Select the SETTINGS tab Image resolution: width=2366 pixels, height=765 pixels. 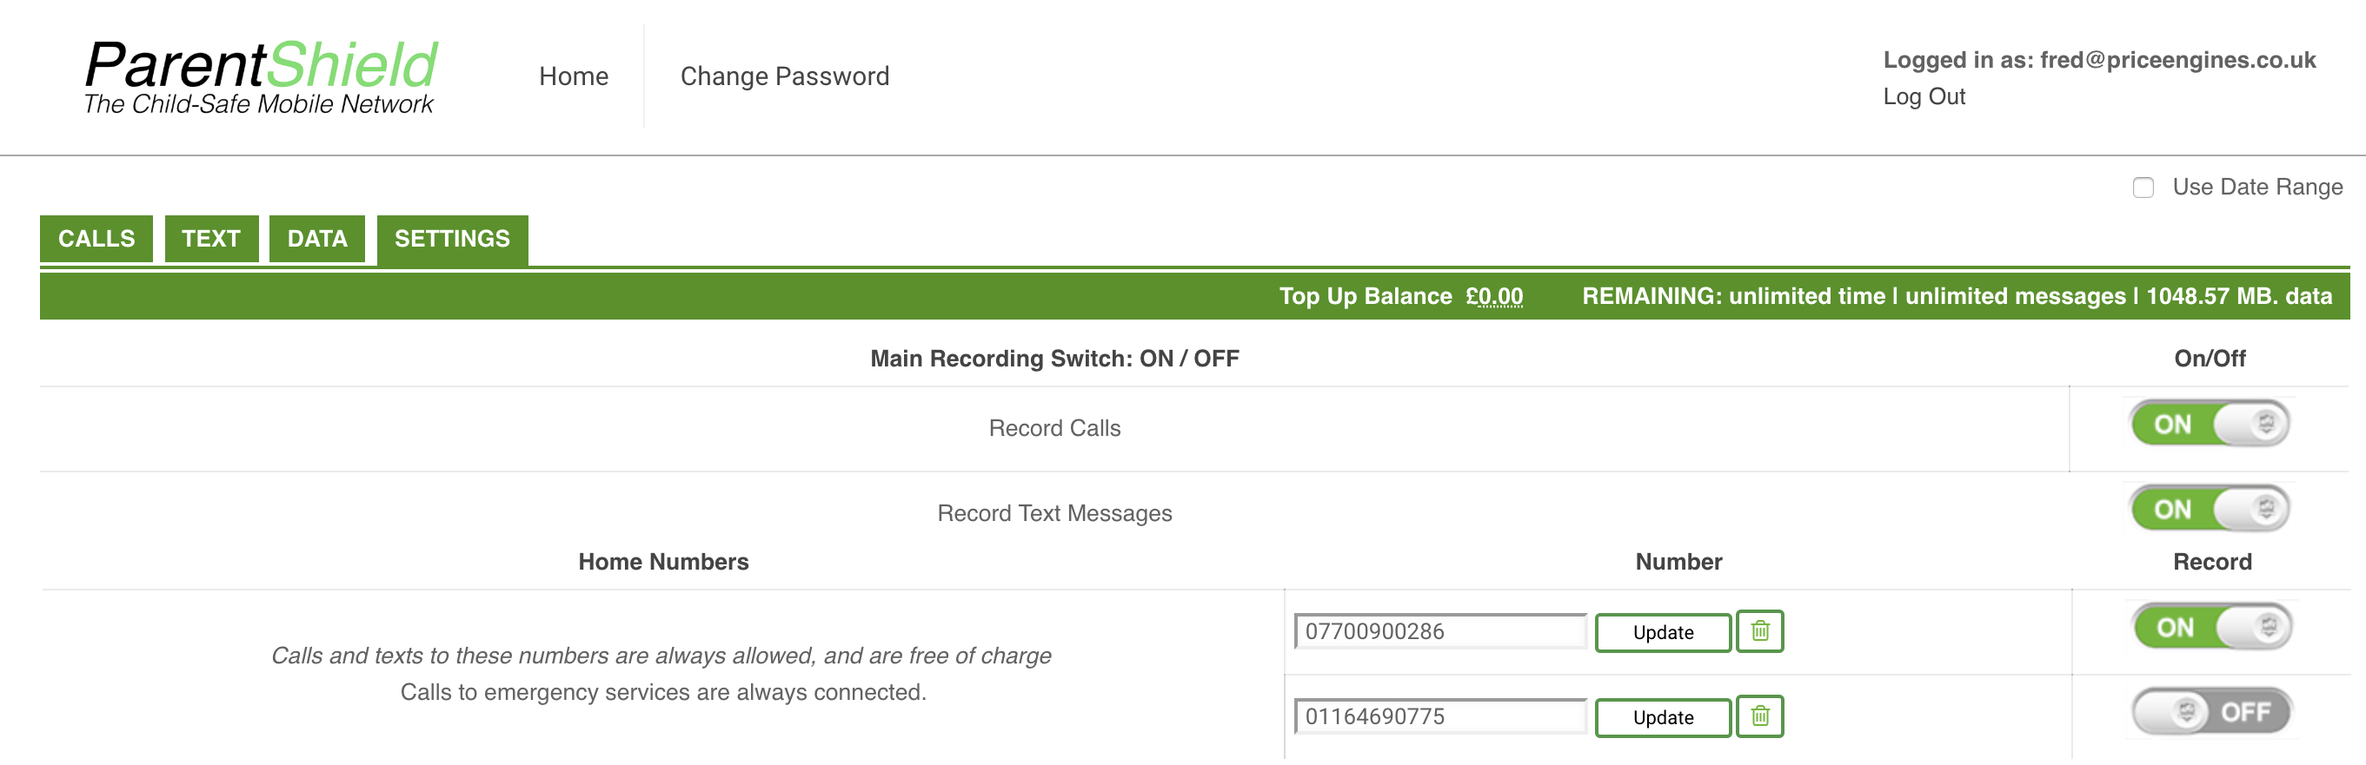click(452, 241)
